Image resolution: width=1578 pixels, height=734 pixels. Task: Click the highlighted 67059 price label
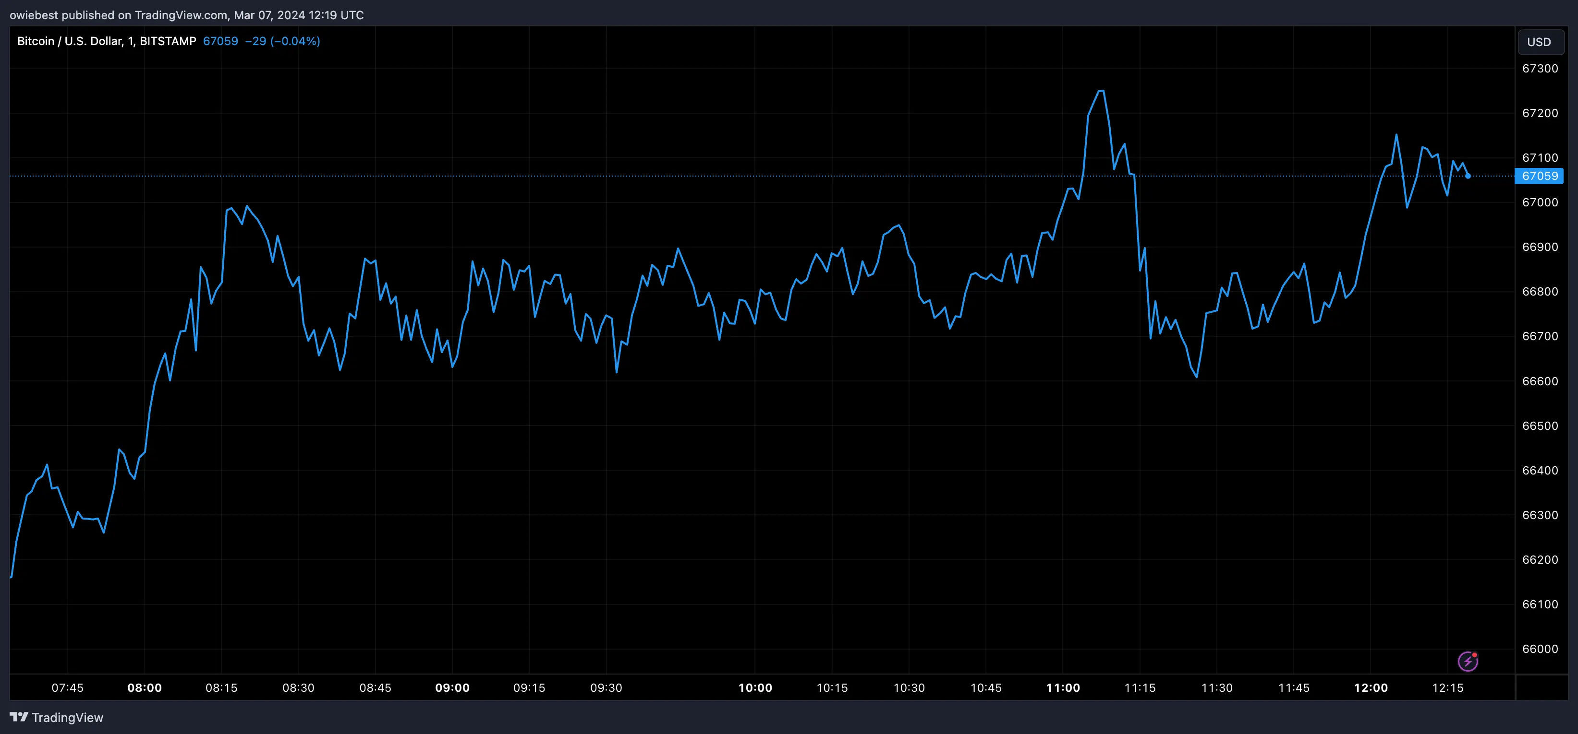click(x=1541, y=177)
